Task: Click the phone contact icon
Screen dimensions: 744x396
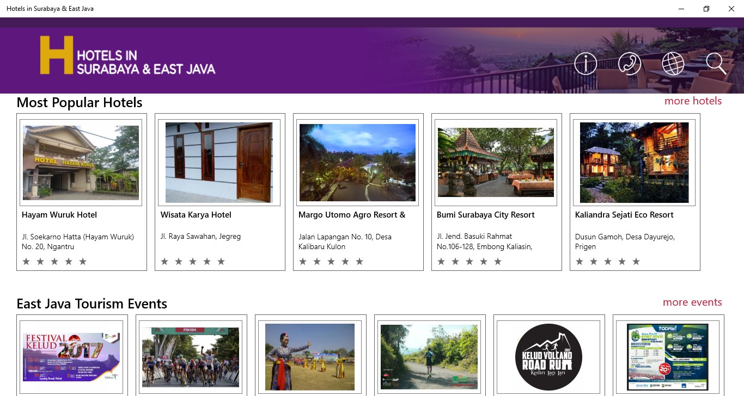Action: [x=630, y=64]
